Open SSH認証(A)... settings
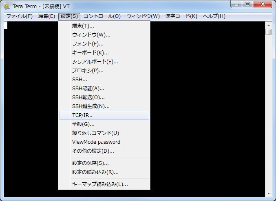276x201 pixels. tap(88, 89)
